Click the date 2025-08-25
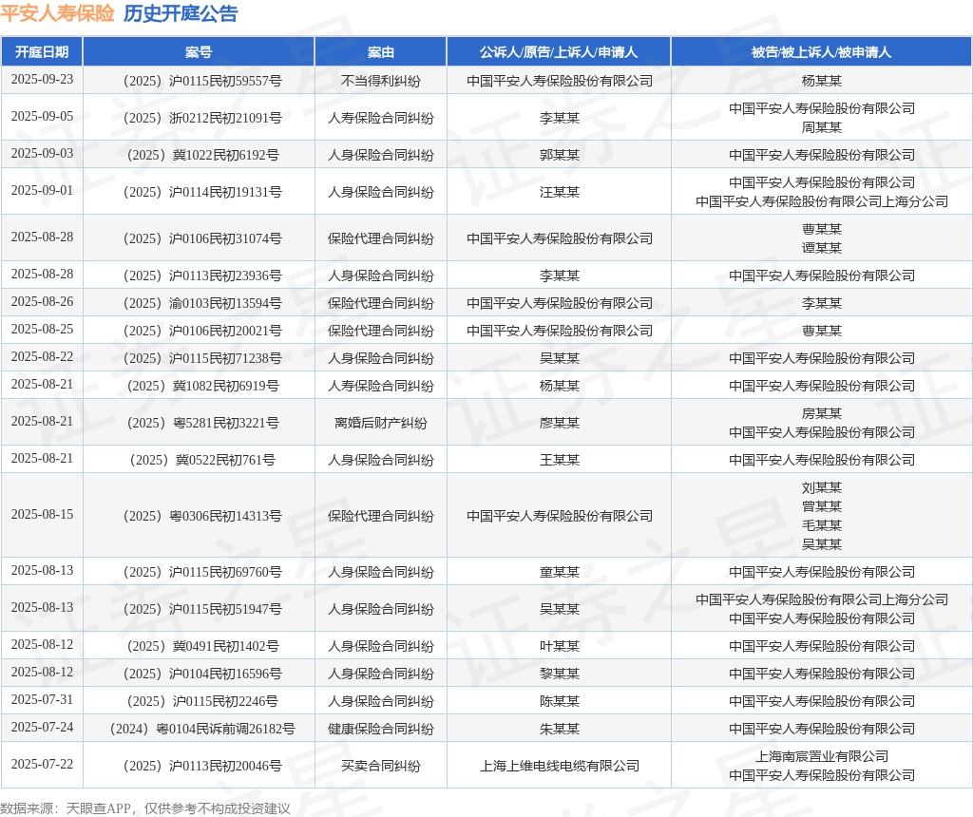 42,330
